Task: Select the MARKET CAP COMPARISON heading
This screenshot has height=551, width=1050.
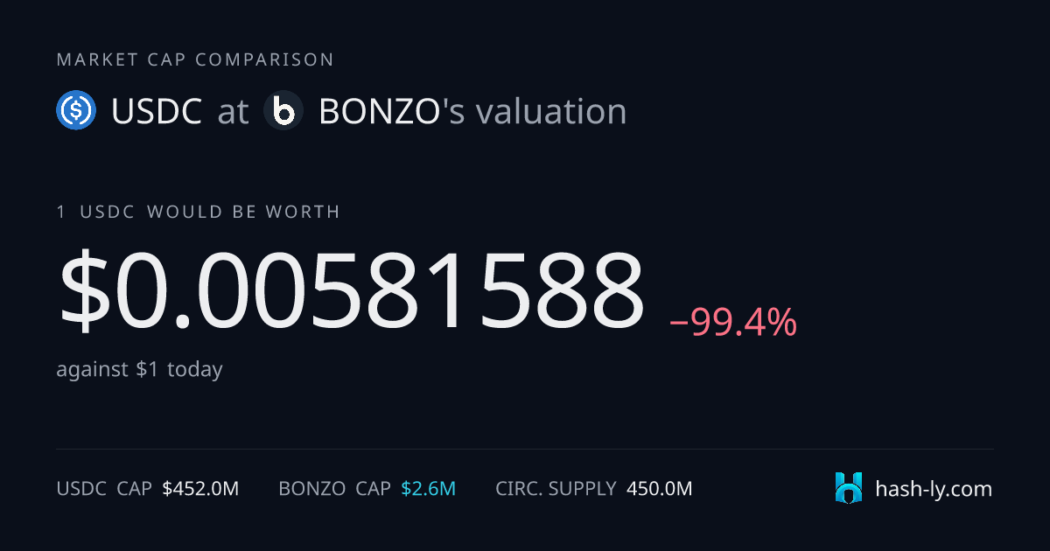Action: tap(195, 59)
